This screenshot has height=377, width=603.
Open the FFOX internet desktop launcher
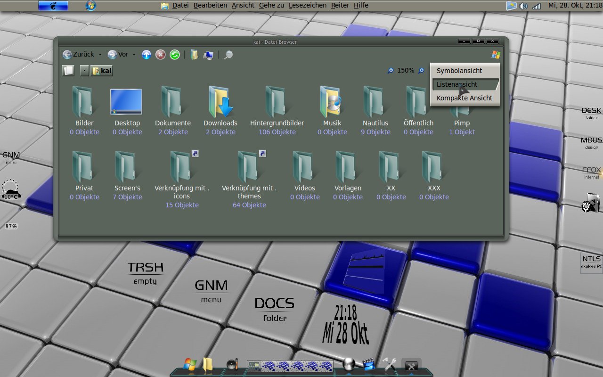[x=592, y=173]
